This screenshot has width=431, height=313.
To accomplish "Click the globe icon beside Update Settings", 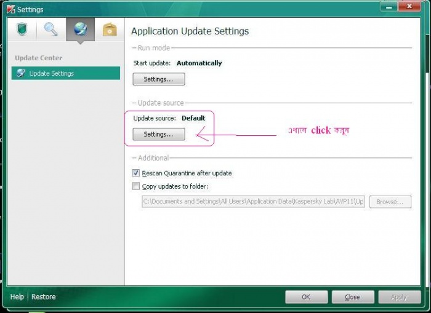I will tap(20, 73).
